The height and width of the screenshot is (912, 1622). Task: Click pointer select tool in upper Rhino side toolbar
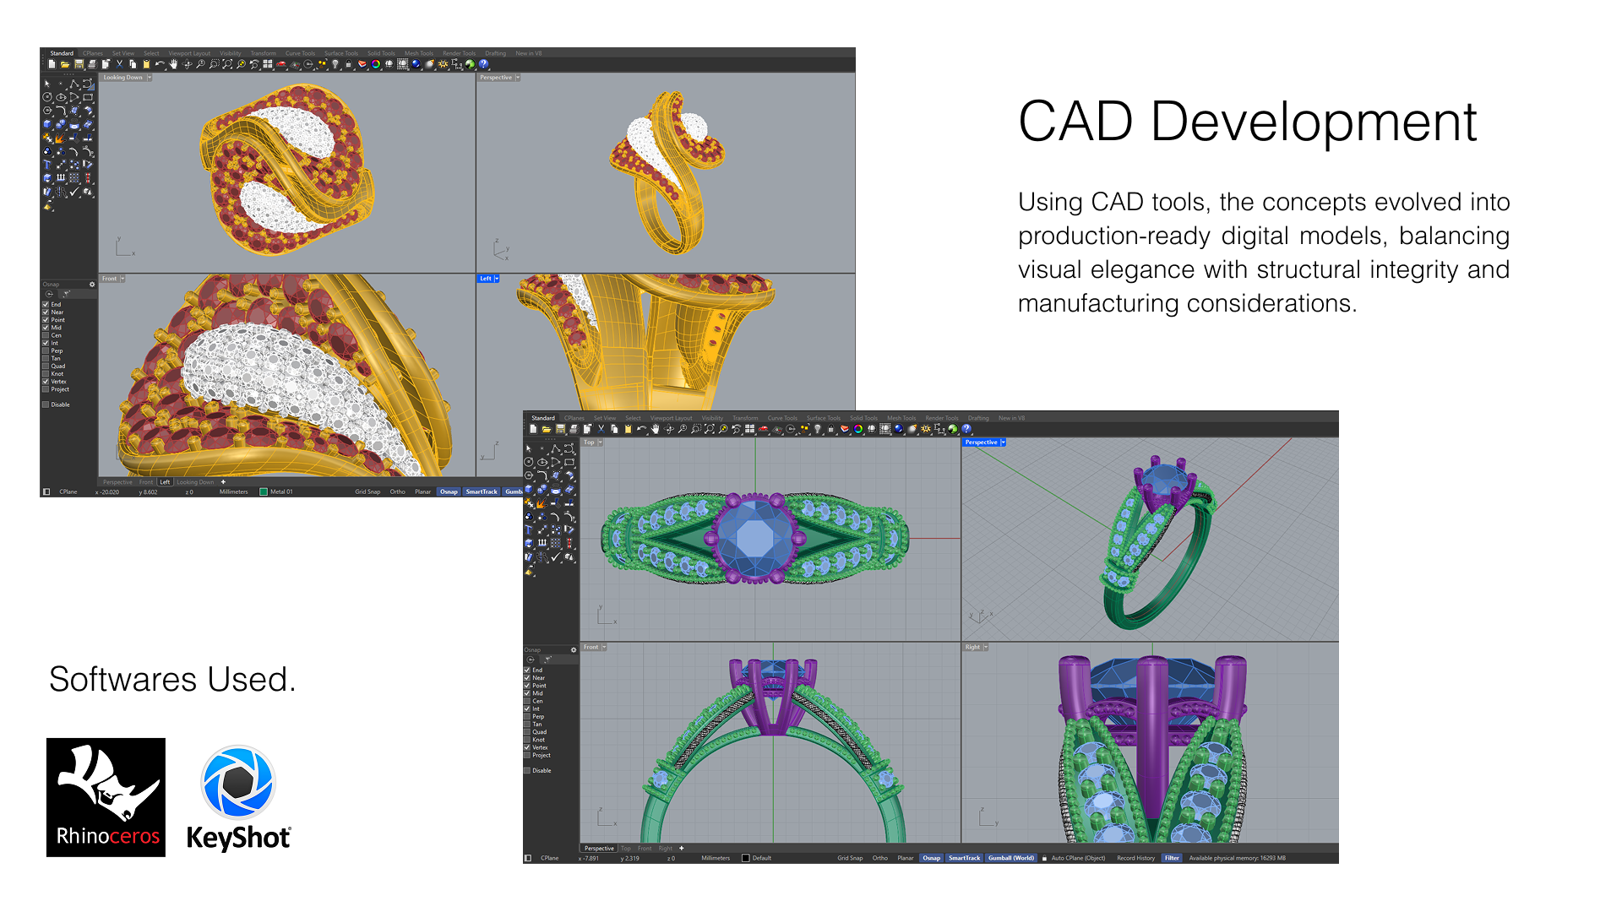pyautogui.click(x=47, y=84)
